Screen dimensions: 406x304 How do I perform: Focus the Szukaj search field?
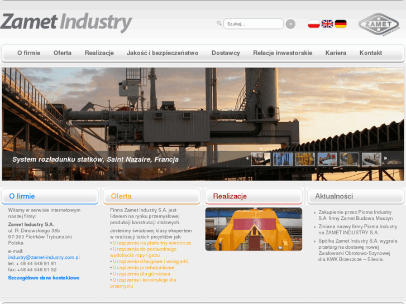click(x=253, y=24)
